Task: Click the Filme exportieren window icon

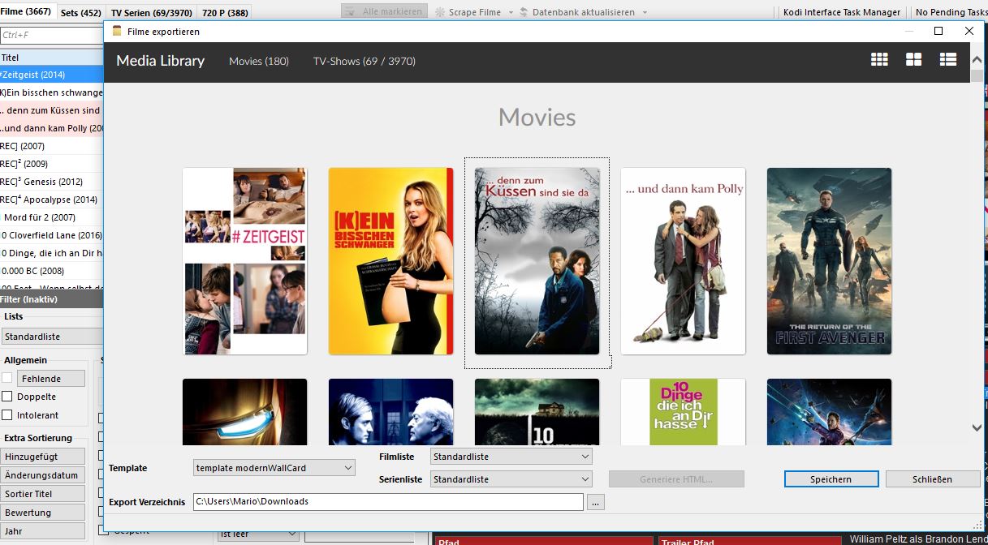Action: pyautogui.click(x=117, y=31)
